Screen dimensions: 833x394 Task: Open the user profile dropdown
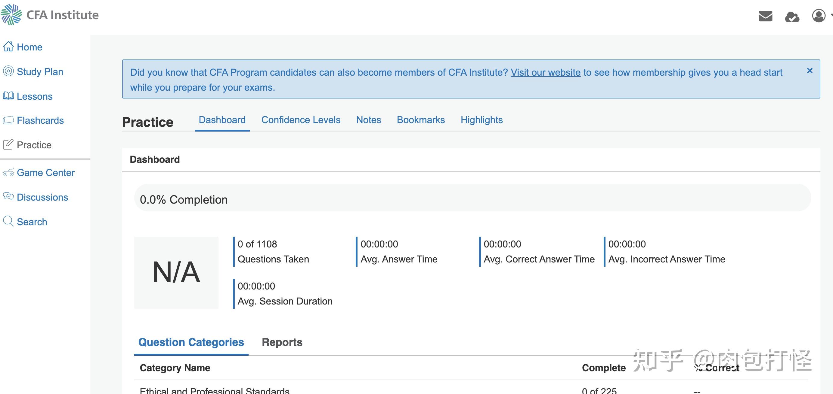pos(819,16)
